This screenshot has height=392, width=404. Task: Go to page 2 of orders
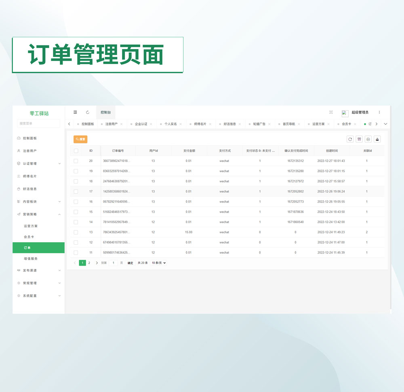click(89, 263)
